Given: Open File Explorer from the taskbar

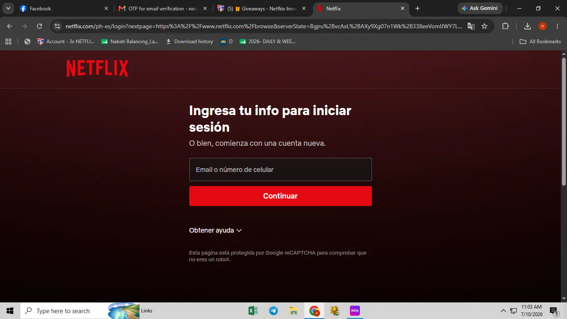Looking at the screenshot, I should (x=294, y=311).
